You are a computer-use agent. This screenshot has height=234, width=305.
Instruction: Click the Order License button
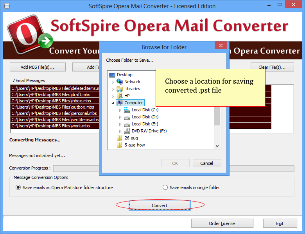click(222, 223)
